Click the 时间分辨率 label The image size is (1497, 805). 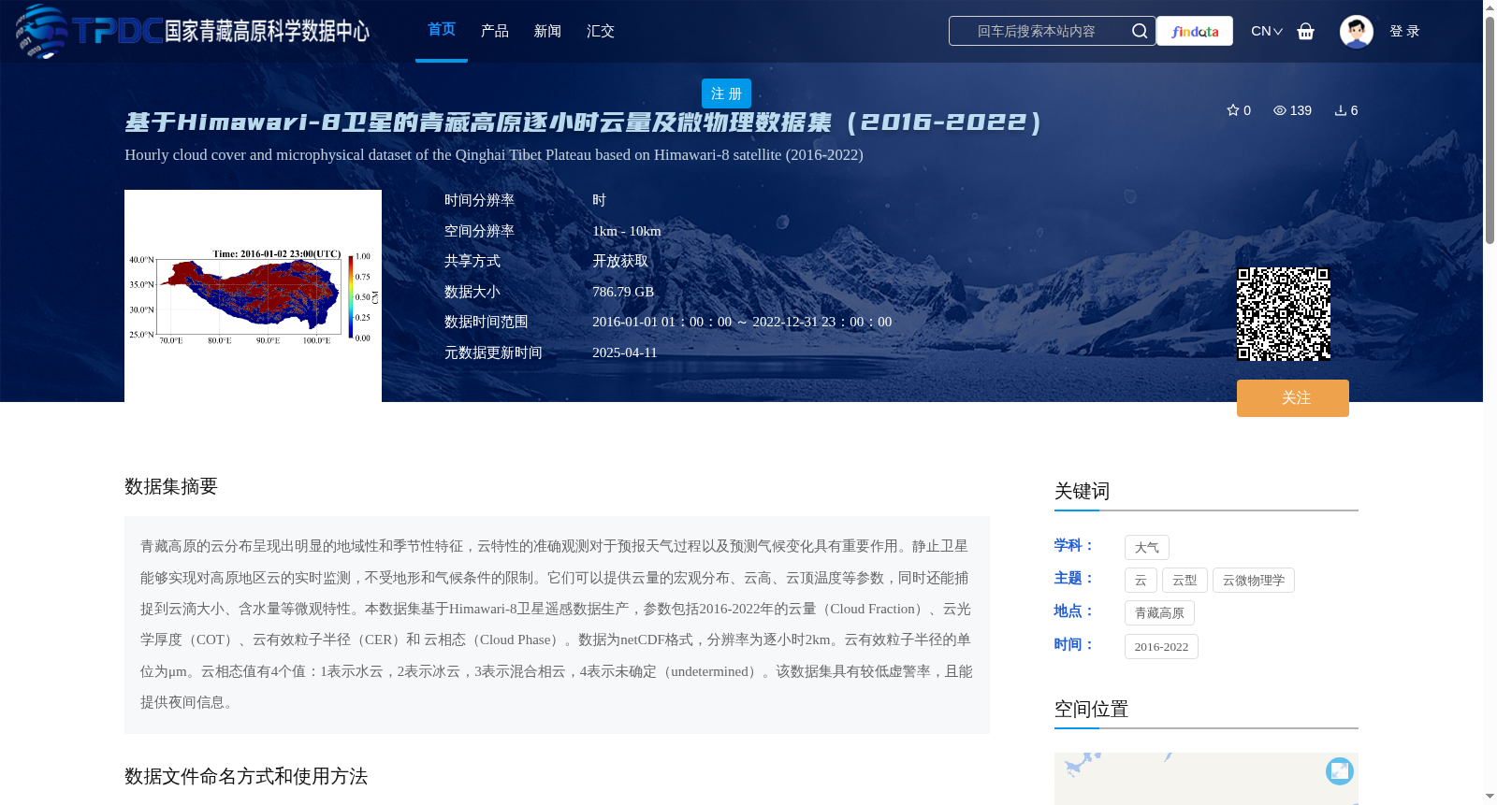pyautogui.click(x=479, y=200)
